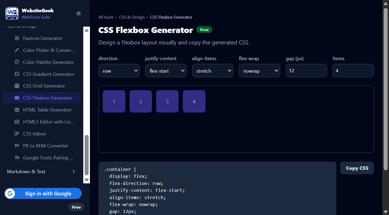
Task: Toggle the light/dark theme sun icon
Action: click(x=78, y=13)
